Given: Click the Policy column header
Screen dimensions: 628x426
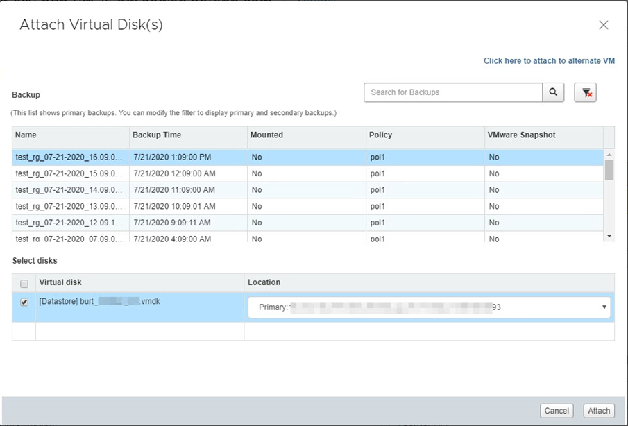Looking at the screenshot, I should (423, 135).
